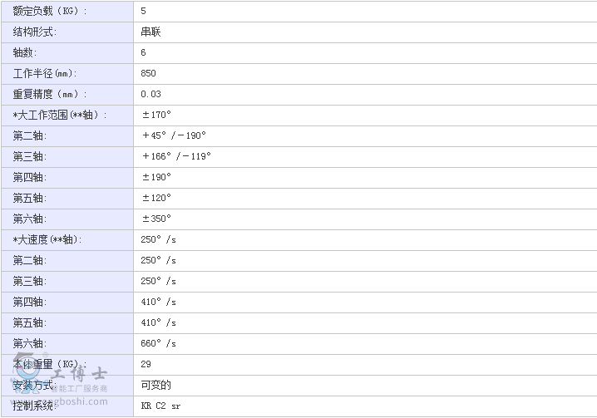
Task: Click the 工作半径 value 850
Action: (149, 73)
